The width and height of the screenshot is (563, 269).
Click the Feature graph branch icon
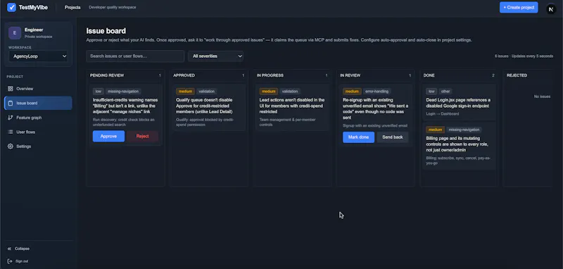point(11,118)
